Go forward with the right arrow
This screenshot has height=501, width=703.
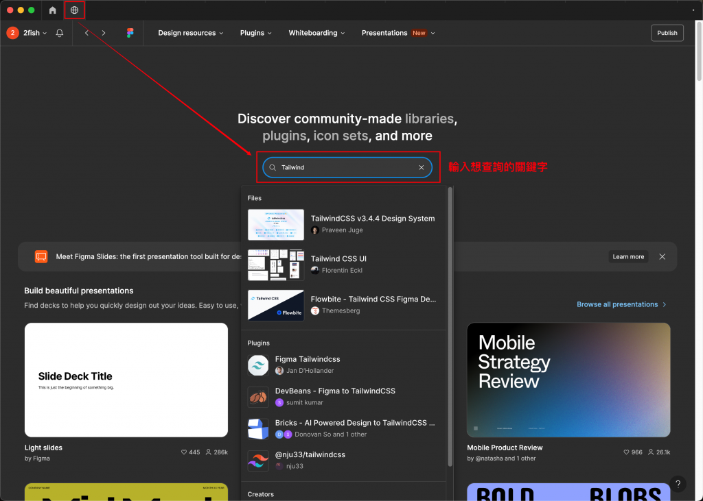104,33
